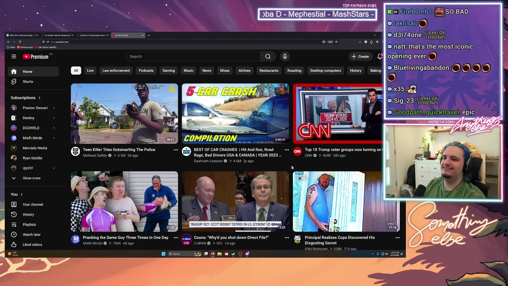The image size is (508, 286).
Task: Click the C-SPAN live channel avatar
Action: coord(186,239)
